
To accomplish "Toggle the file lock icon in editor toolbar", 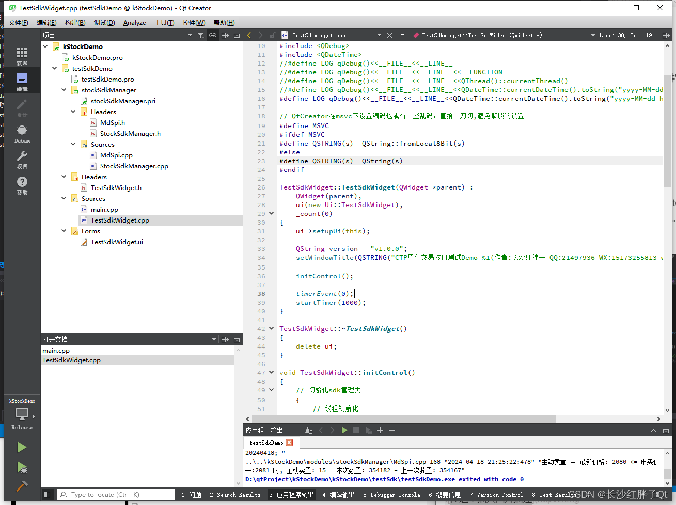I will [273, 35].
